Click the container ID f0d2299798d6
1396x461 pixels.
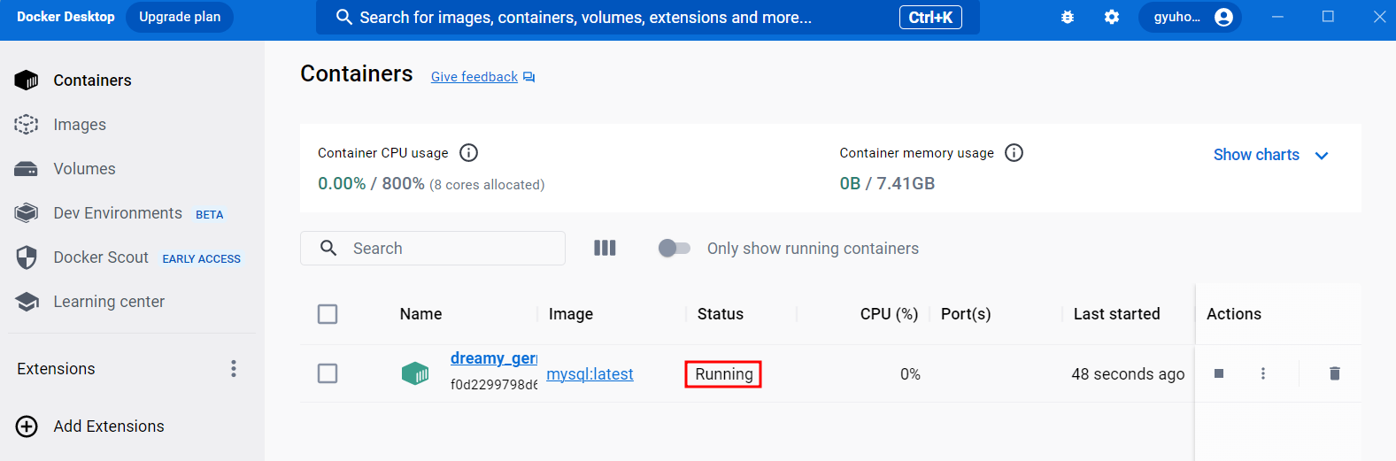pyautogui.click(x=494, y=385)
